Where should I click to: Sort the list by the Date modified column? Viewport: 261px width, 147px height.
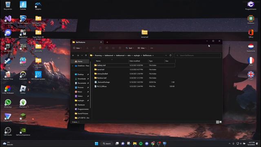[x=139, y=61]
